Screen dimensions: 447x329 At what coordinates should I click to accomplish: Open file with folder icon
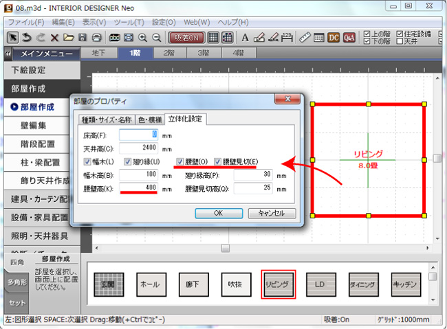click(x=68, y=37)
